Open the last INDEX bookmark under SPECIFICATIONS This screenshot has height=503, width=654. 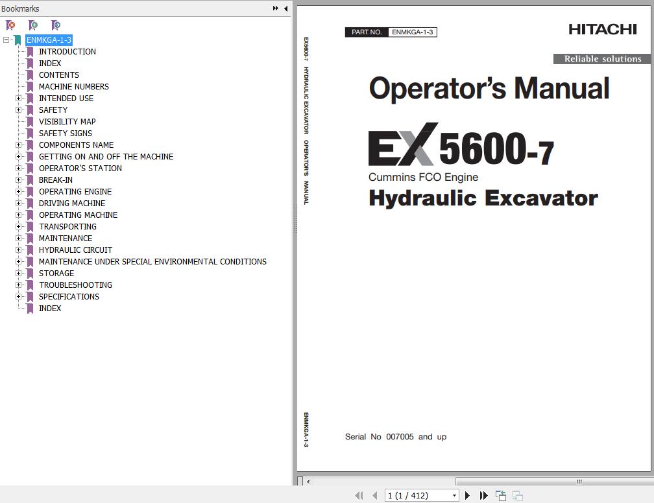[50, 309]
